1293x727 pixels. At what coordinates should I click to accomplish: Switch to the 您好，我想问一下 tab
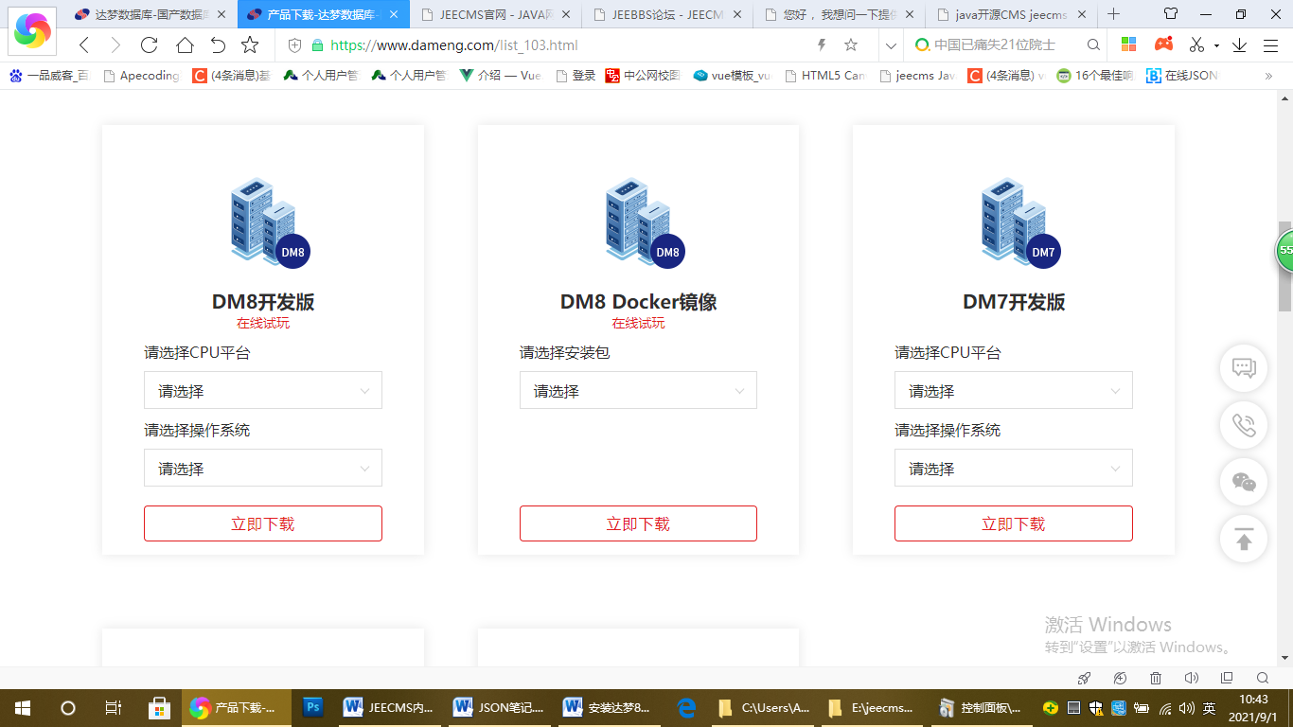pyautogui.click(x=838, y=14)
